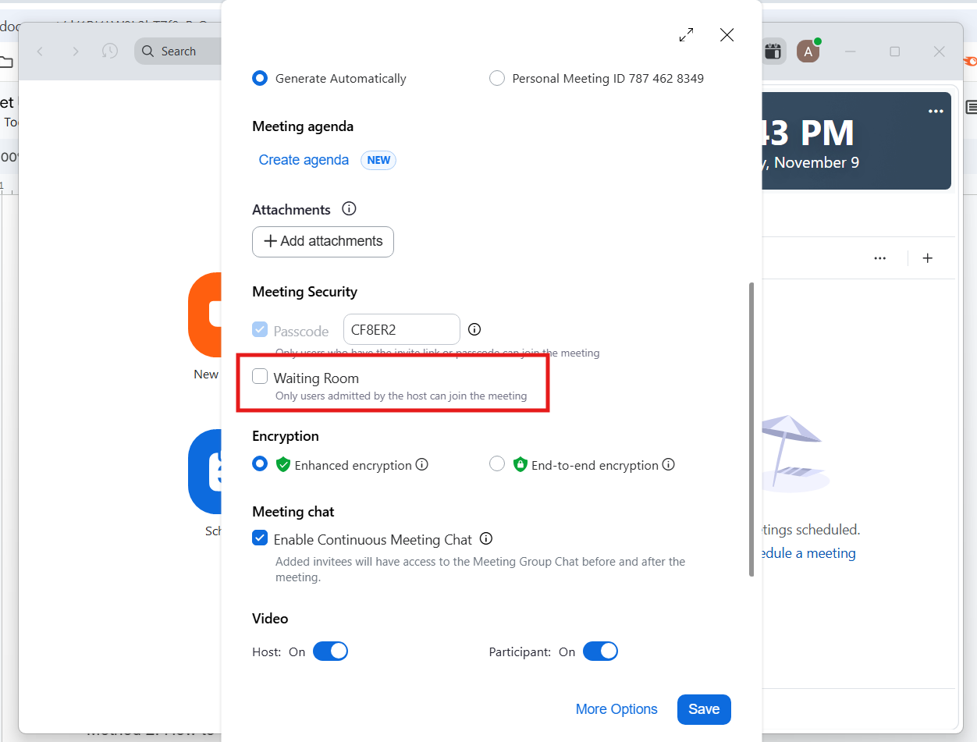977x742 pixels.
Task: Enable the Waiting Room checkbox
Action: (260, 377)
